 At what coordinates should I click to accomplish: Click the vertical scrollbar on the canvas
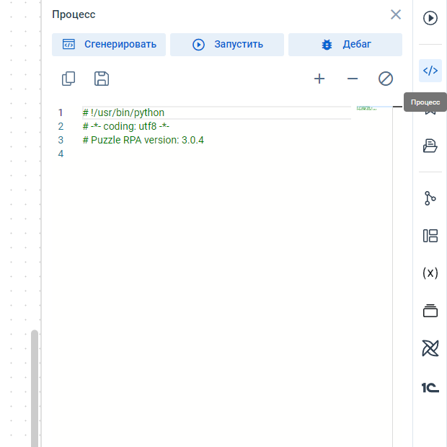coord(35,388)
